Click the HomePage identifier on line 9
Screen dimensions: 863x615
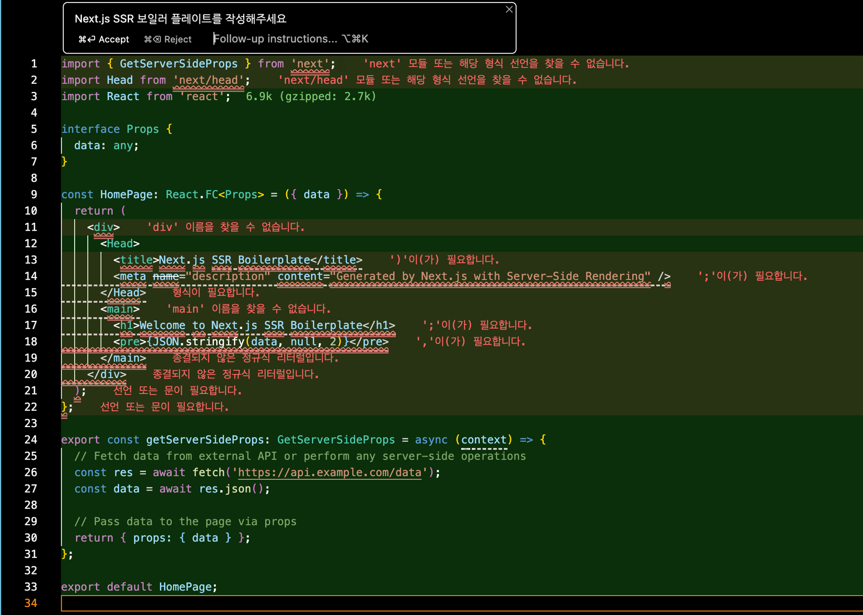(x=126, y=194)
